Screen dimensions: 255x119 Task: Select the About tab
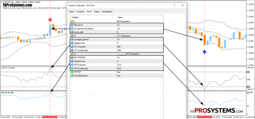tap(72, 12)
